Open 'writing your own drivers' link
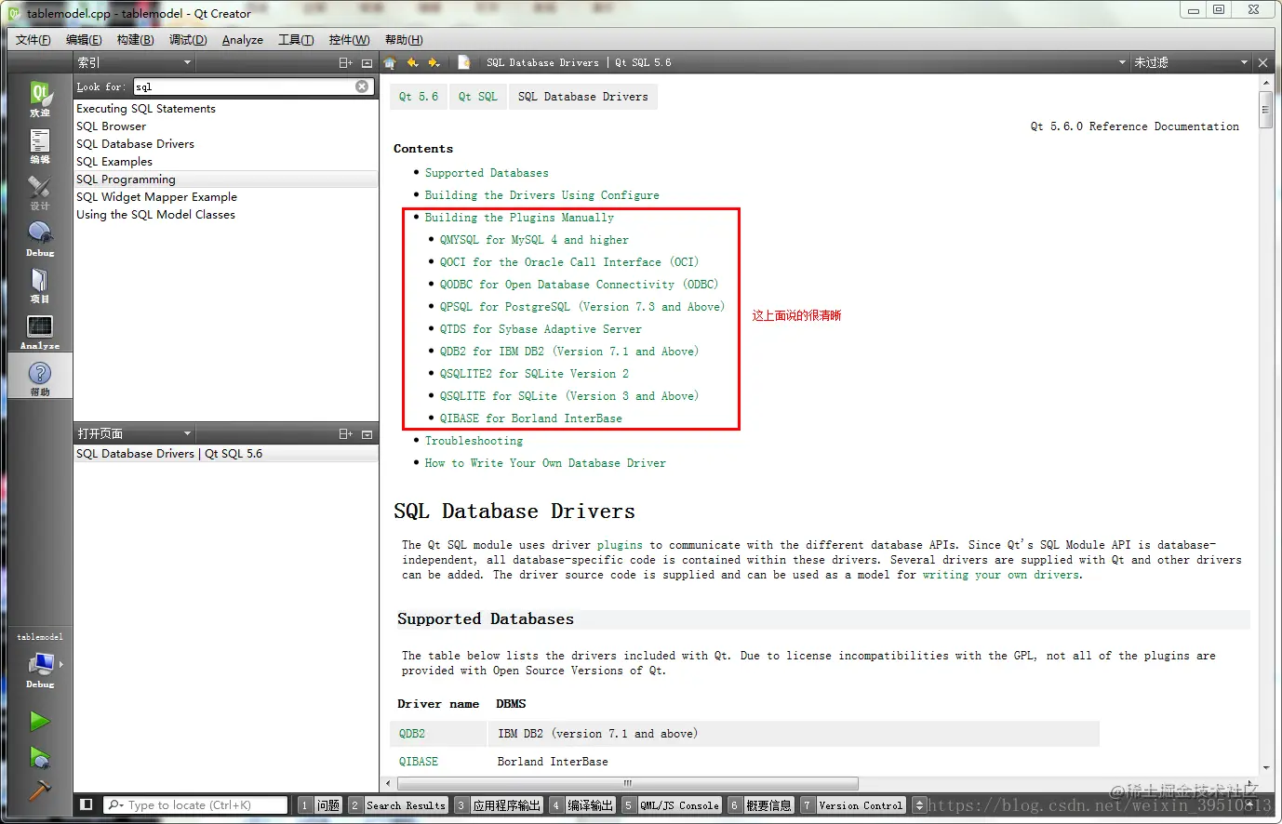 point(1002,575)
